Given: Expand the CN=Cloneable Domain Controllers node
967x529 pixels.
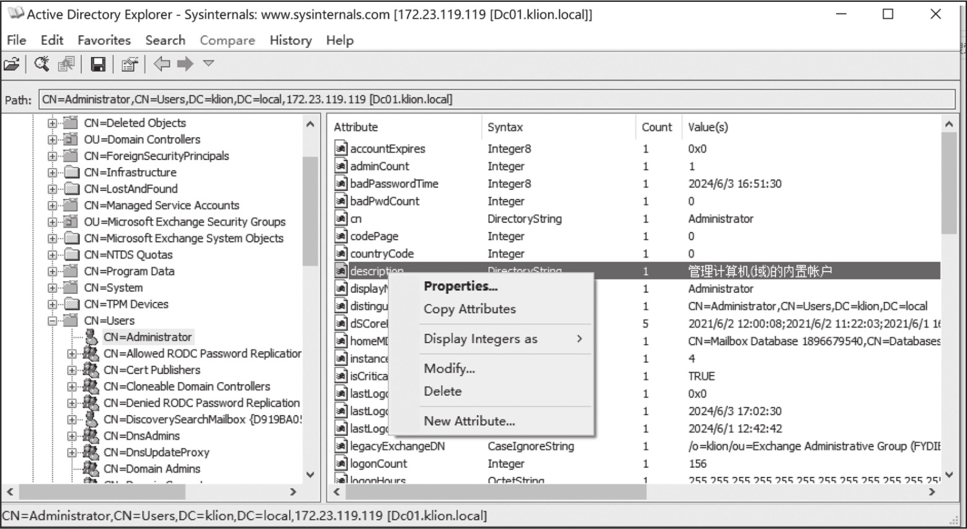Looking at the screenshot, I should coord(72,386).
